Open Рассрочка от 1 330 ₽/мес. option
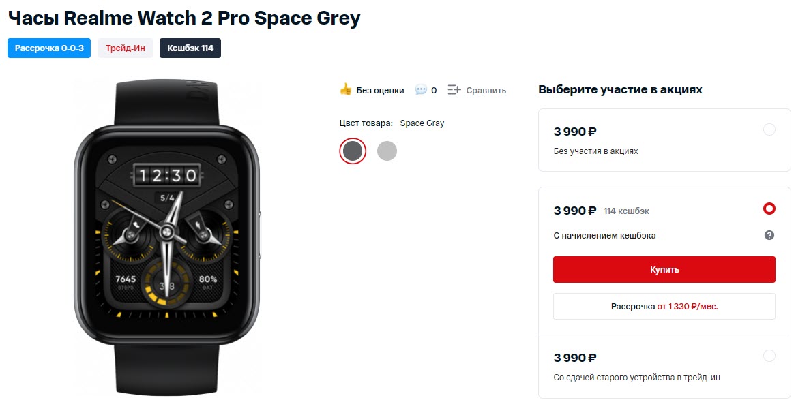This screenshot has width=796, height=400. pos(664,306)
